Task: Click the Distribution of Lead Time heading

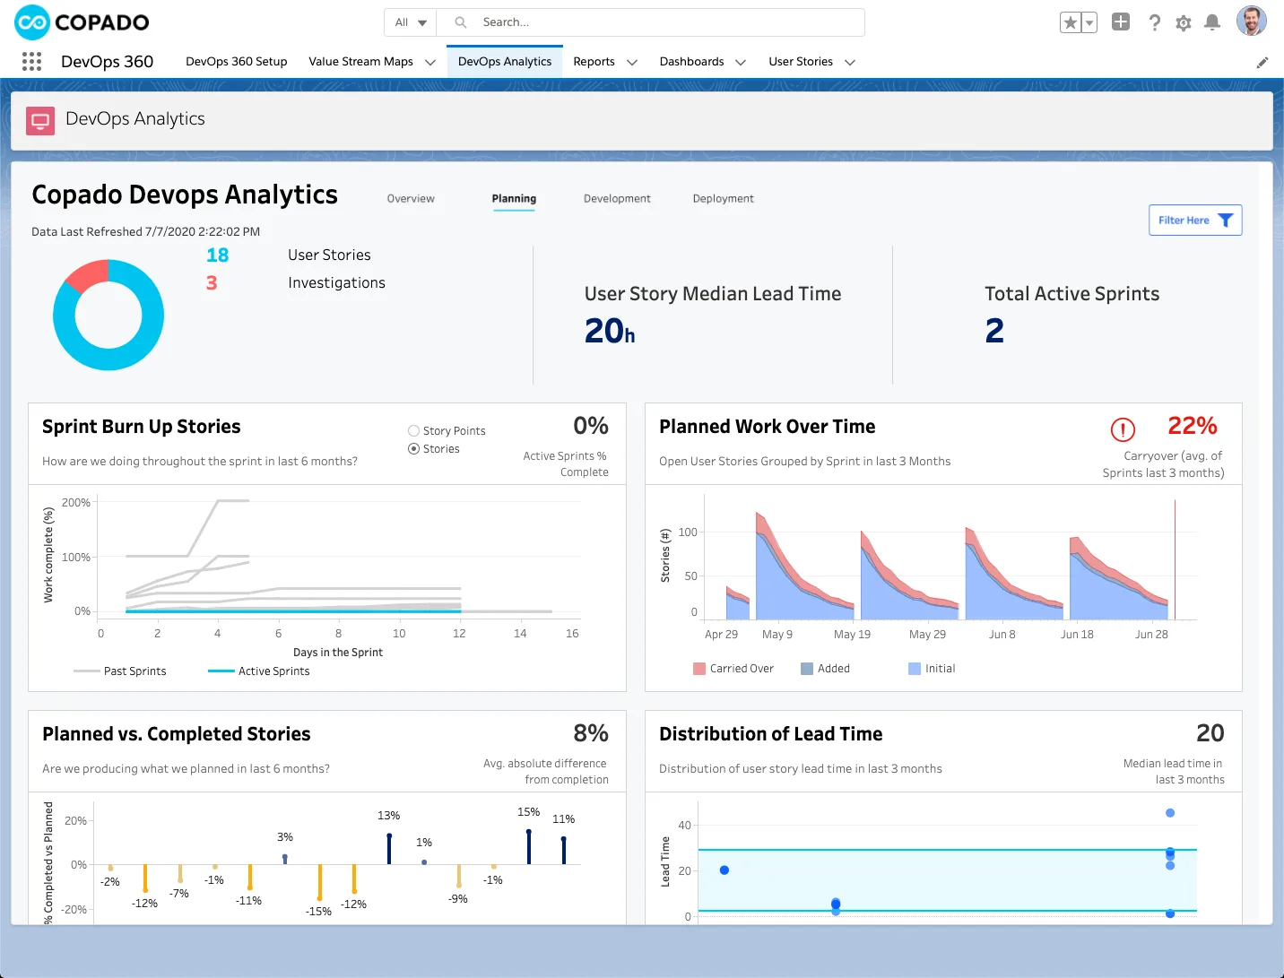Action: pyautogui.click(x=770, y=734)
